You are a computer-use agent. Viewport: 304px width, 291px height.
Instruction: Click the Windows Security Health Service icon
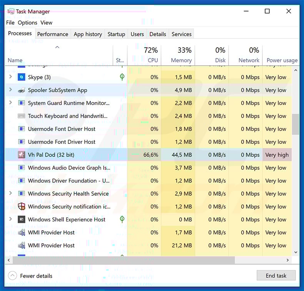pos(21,193)
